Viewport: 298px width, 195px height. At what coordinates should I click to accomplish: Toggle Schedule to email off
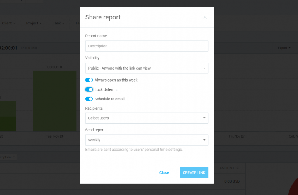click(89, 99)
